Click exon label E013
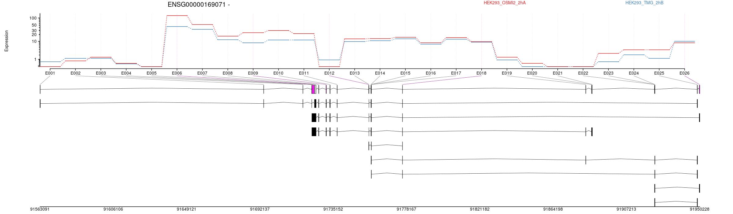Viewport: 733px width, 214px height. click(x=355, y=73)
